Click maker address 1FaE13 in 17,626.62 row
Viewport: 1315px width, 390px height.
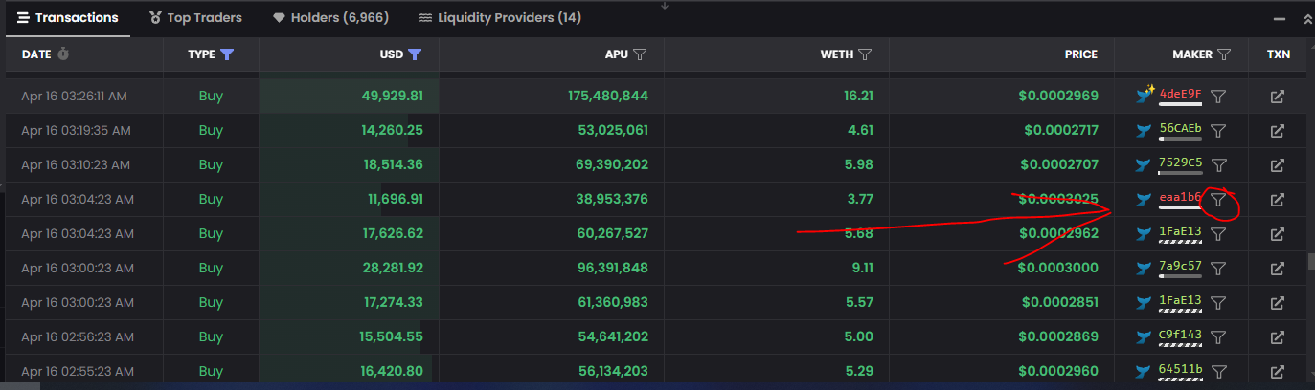click(1179, 232)
